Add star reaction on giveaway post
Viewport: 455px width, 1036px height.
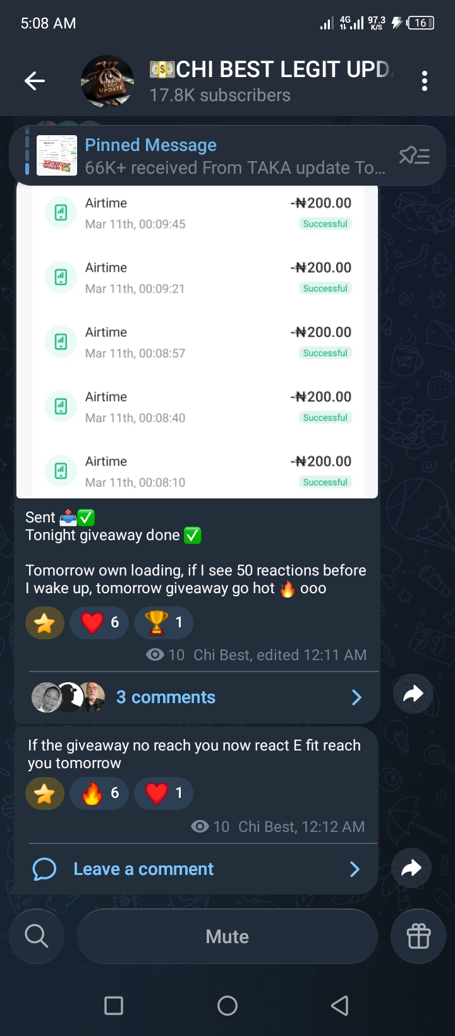pyautogui.click(x=44, y=623)
